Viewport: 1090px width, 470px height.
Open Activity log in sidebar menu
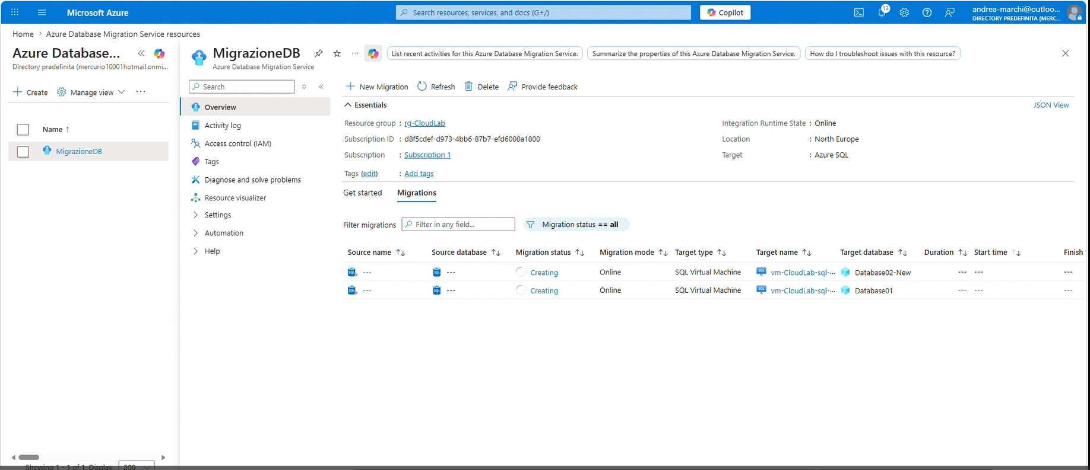tap(222, 126)
